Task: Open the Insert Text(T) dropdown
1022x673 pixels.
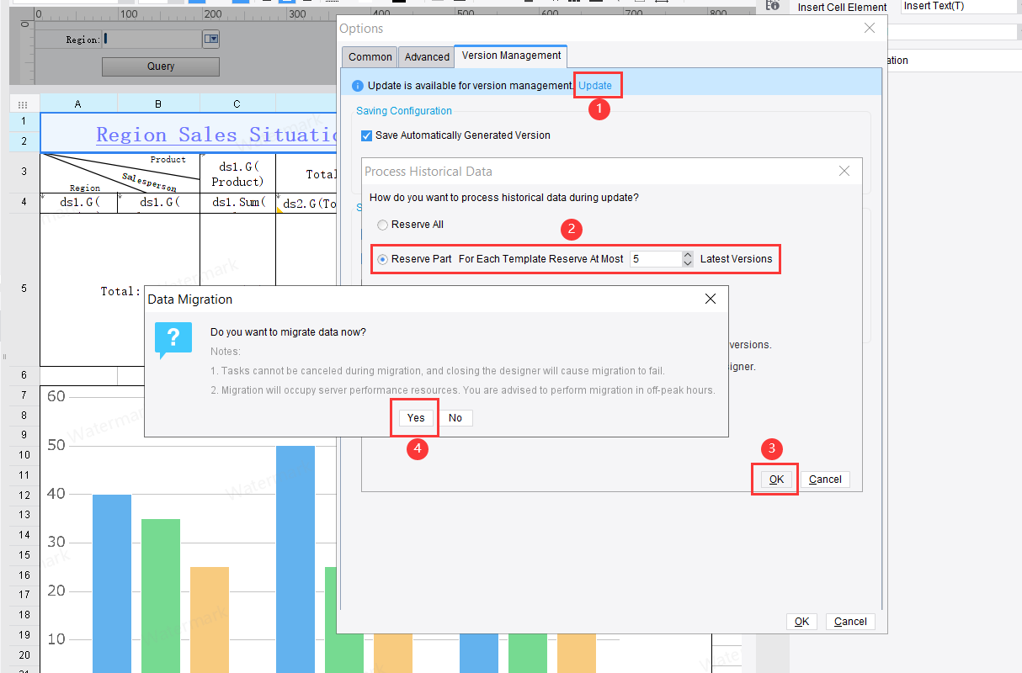Action: (x=959, y=7)
